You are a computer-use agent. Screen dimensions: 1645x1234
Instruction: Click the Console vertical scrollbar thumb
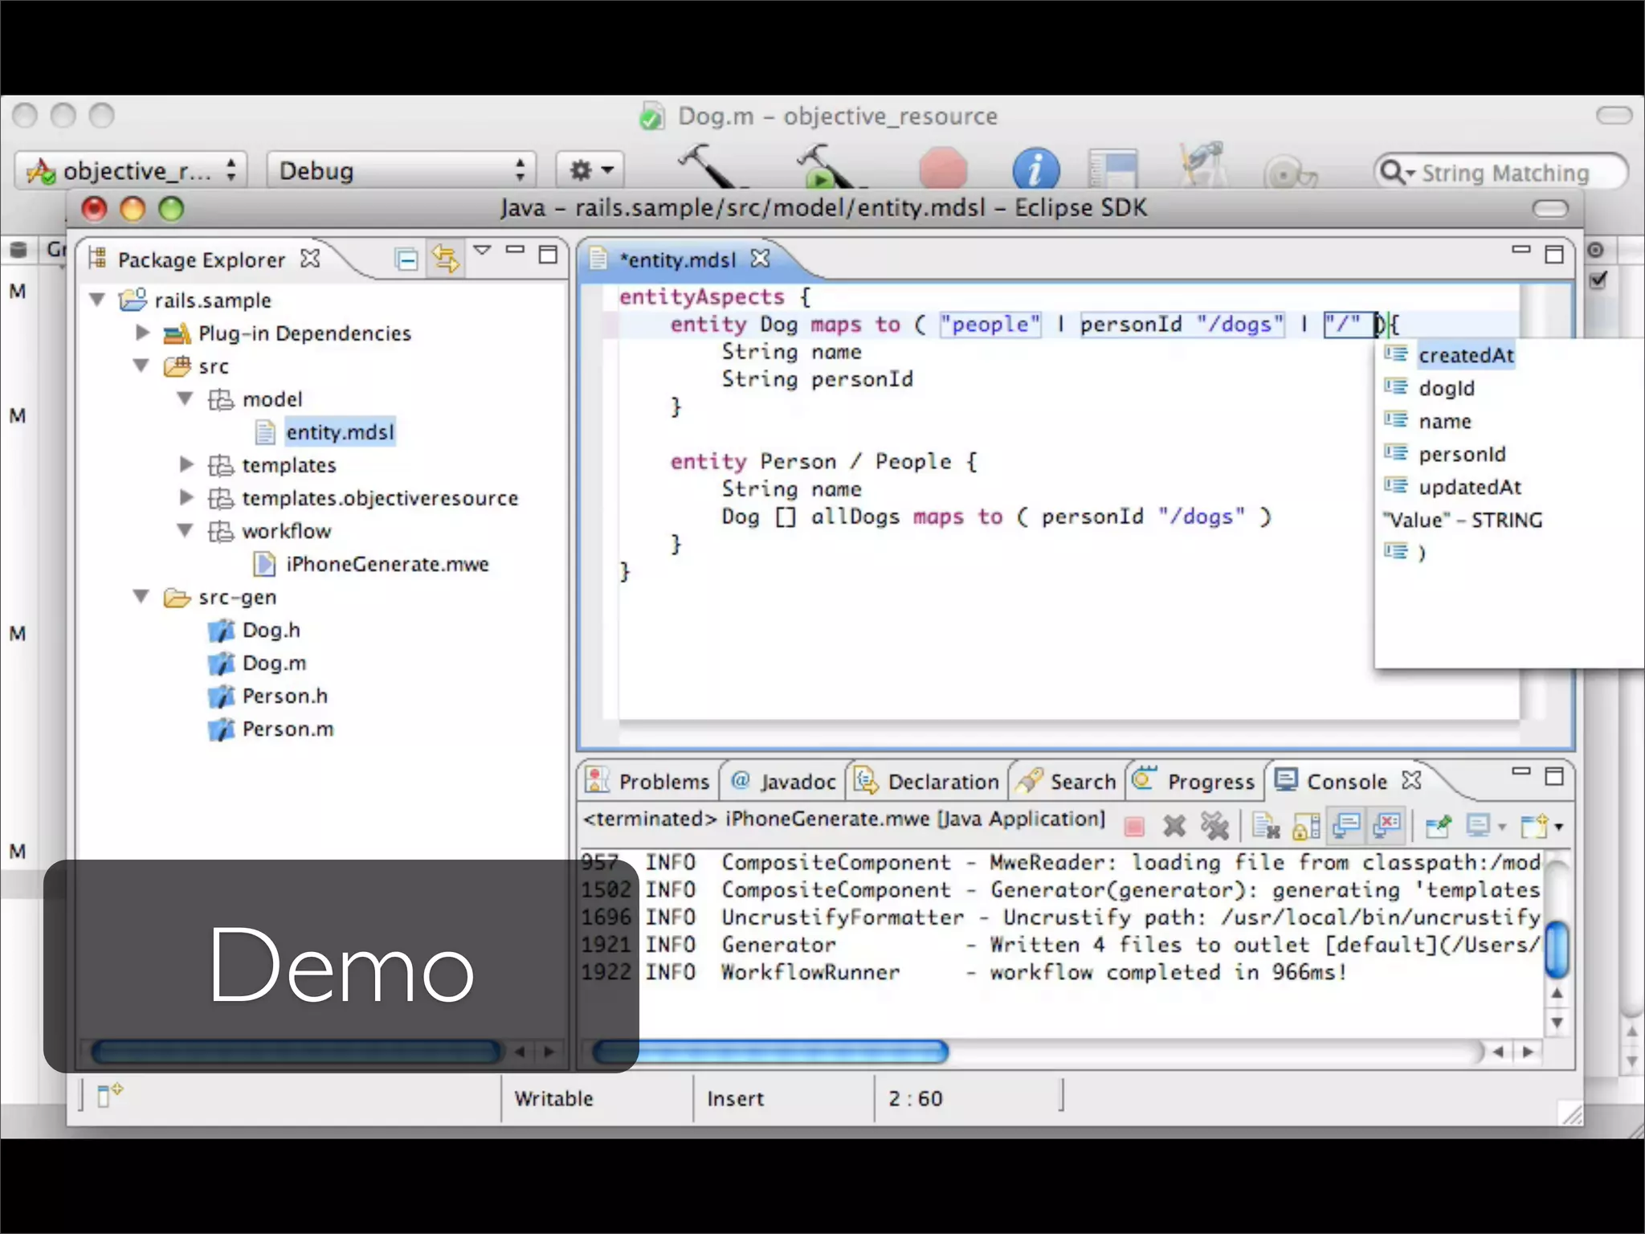click(x=1557, y=948)
